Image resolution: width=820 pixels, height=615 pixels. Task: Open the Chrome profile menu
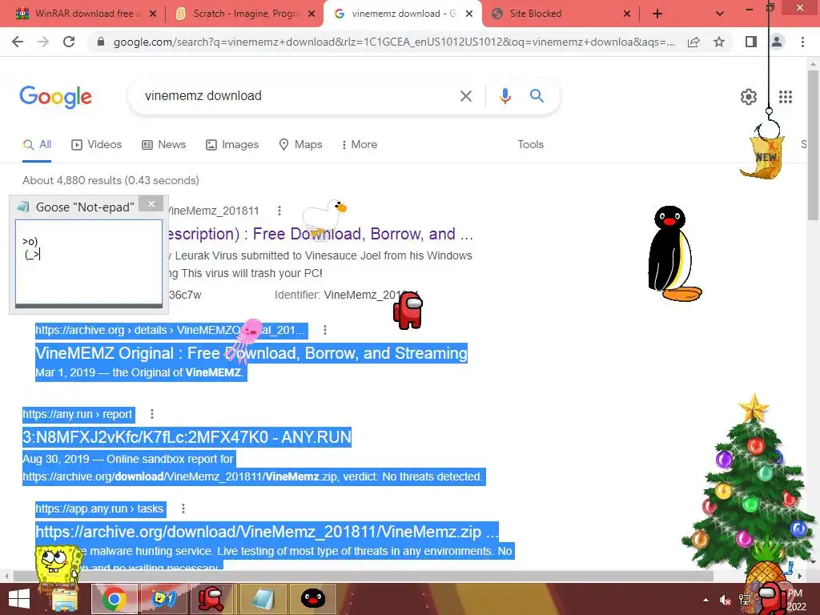click(x=777, y=42)
